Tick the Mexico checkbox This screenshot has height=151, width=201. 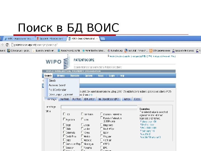pos(82,136)
